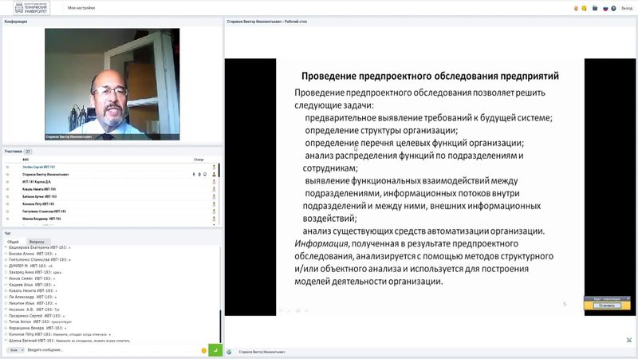
Task: Click chat message from Титов Антон
Action: pyautogui.click(x=40, y=322)
